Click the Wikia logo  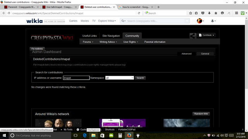(34, 21)
